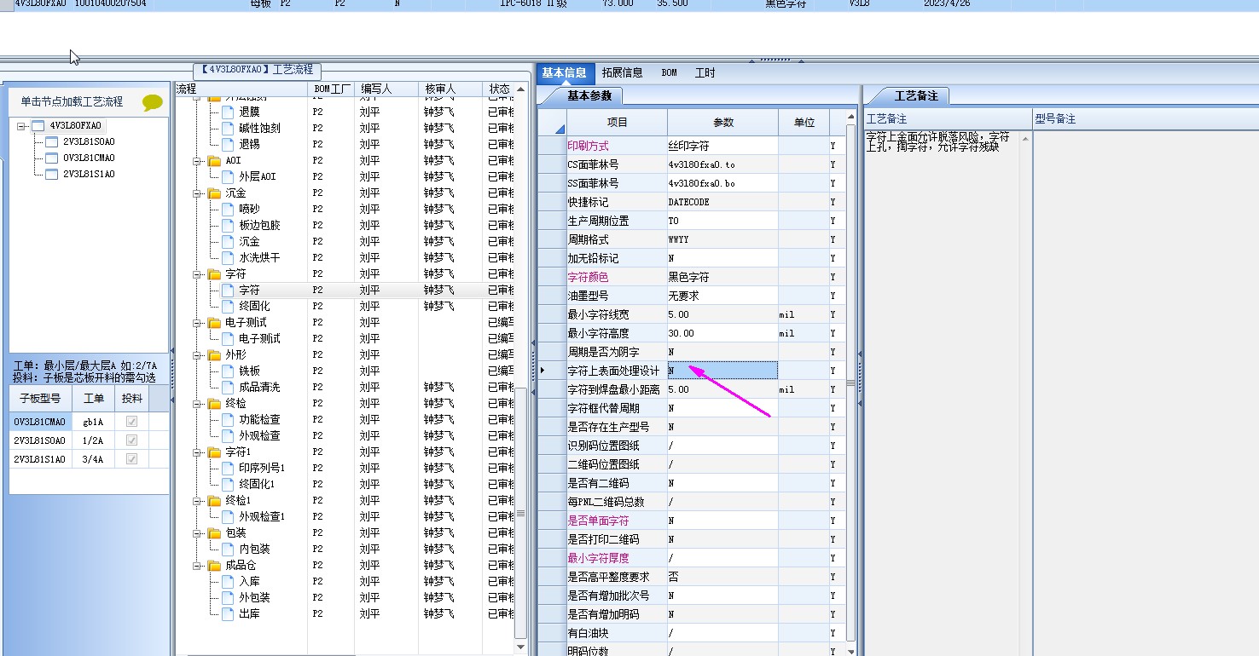
Task: Collapse the 终检 process group
Action: click(198, 403)
